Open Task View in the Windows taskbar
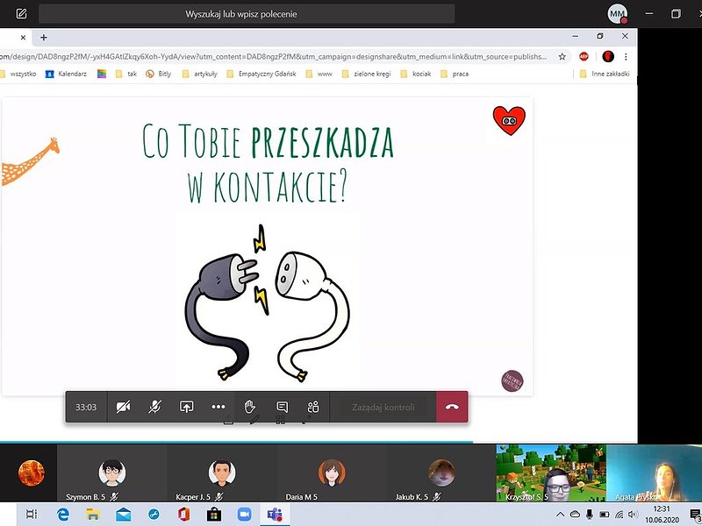Image resolution: width=702 pixels, height=526 pixels. (x=32, y=515)
